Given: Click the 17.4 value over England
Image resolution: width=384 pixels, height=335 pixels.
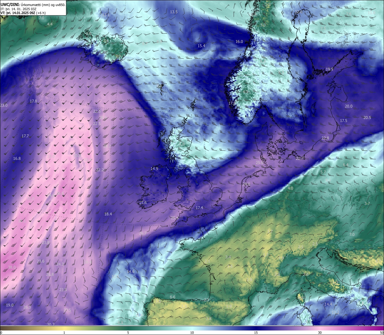Looking at the screenshot, I should tap(199, 208).
